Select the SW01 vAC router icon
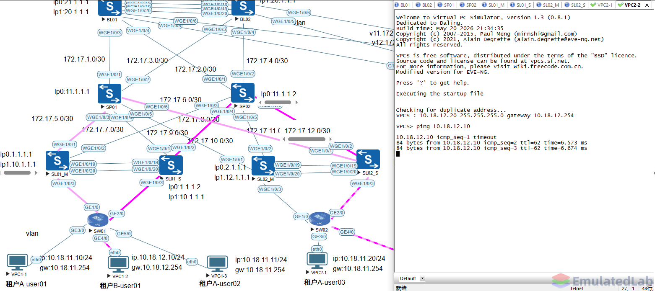The width and height of the screenshot is (655, 291). click(x=98, y=220)
